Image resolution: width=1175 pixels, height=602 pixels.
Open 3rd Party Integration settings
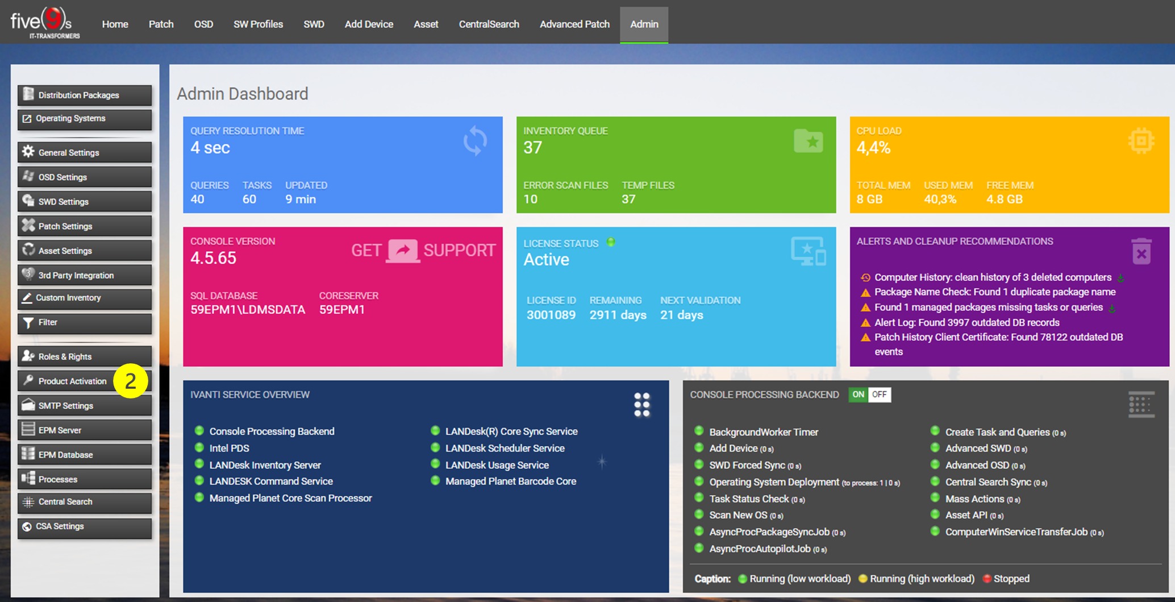(85, 275)
